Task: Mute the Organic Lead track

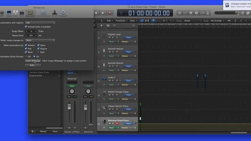Action: click(x=110, y=38)
